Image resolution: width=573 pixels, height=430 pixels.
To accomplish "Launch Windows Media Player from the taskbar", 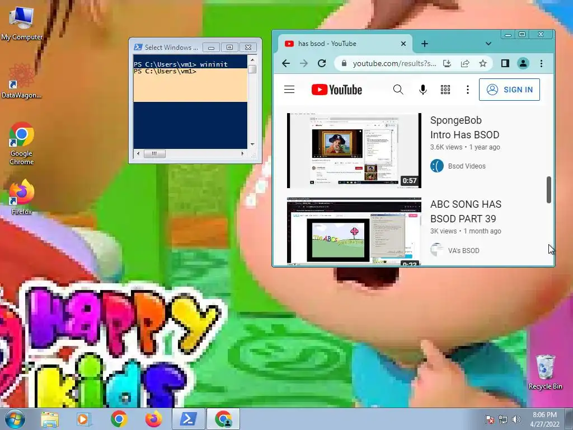I will point(83,419).
